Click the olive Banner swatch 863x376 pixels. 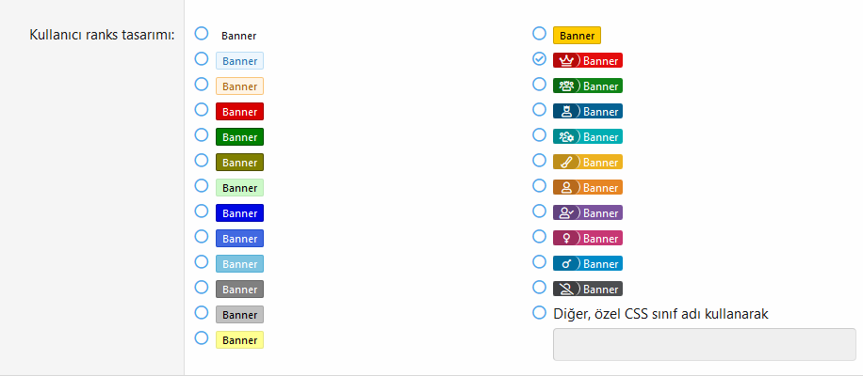(x=239, y=163)
